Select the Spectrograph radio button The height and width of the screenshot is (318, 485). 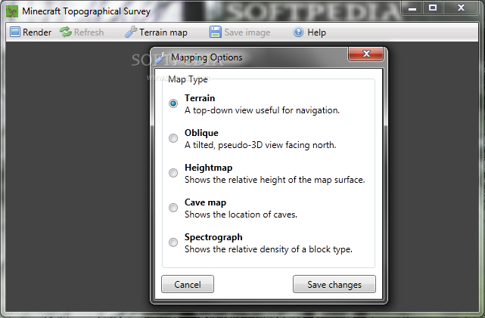pyautogui.click(x=173, y=242)
